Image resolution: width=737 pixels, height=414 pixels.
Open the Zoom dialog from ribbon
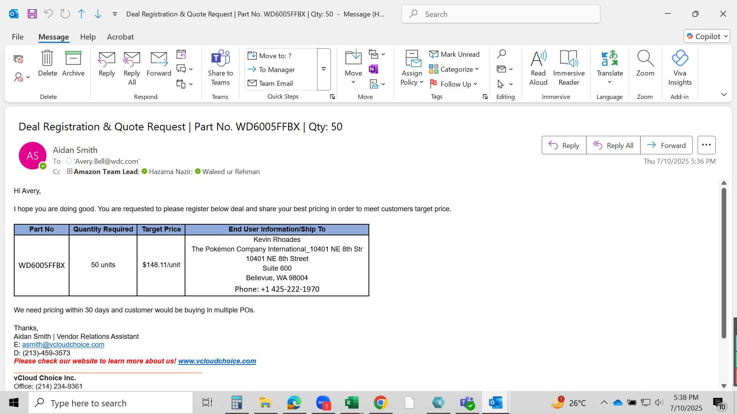[645, 64]
